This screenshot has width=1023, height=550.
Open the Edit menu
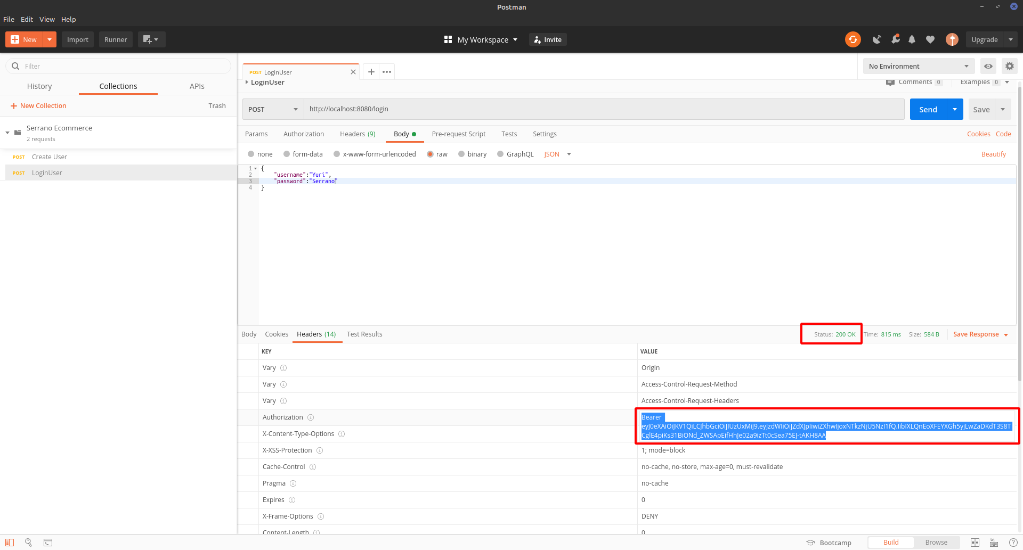(x=27, y=19)
